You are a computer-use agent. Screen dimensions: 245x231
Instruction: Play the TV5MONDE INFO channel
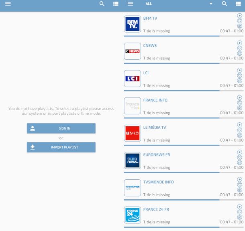239,179
